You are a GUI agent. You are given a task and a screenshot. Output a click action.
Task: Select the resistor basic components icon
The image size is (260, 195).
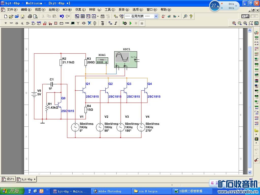pyautogui.click(x=11, y=23)
